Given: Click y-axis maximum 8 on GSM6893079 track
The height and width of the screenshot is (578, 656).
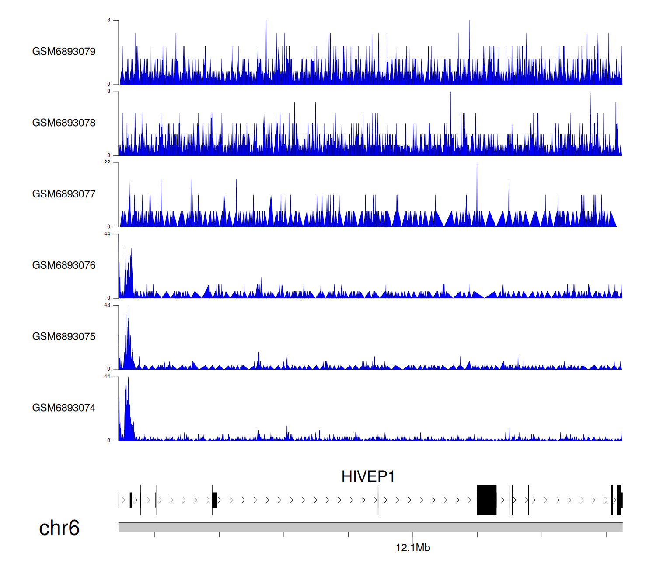Looking at the screenshot, I should [x=108, y=20].
